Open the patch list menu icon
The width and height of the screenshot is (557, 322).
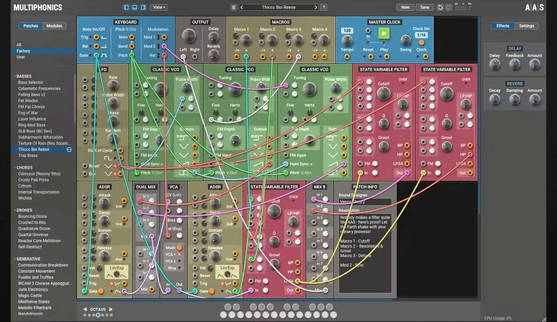[x=233, y=7]
